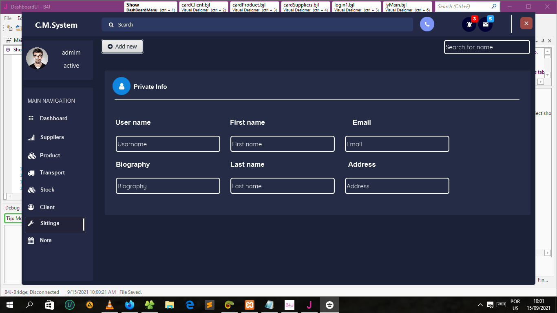Click the search magnifier in the B4J Search box
The image size is (557, 313).
[494, 7]
